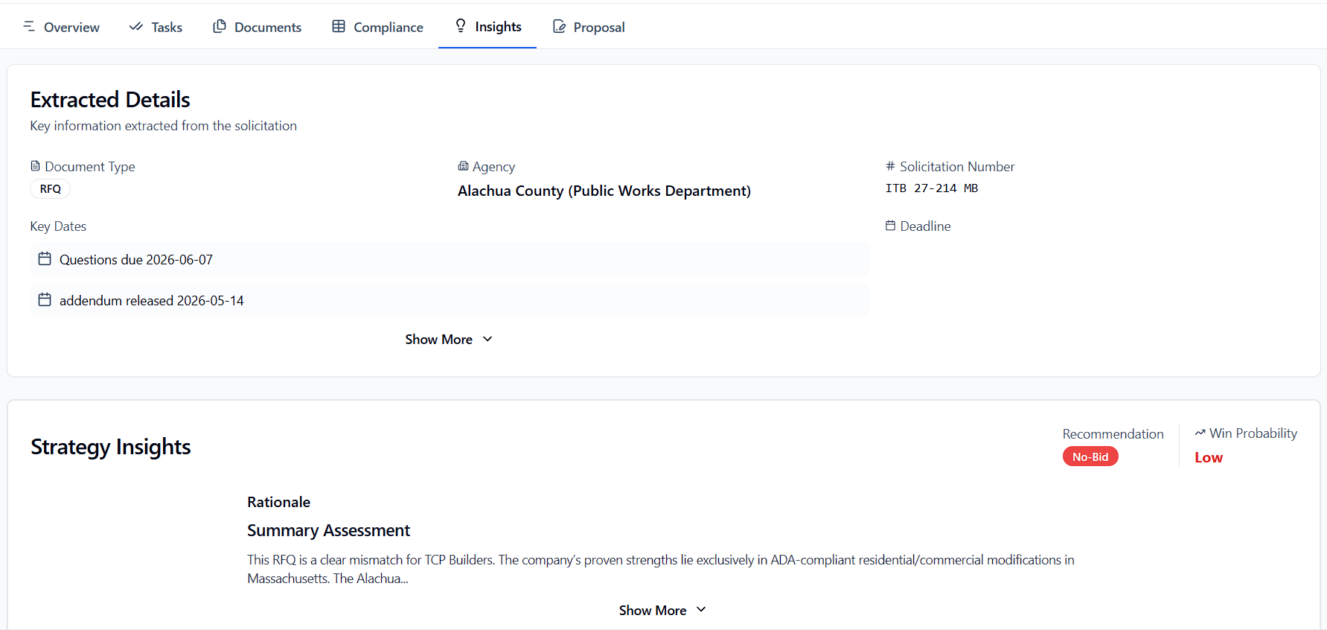Select the Insights tab
The width and height of the screenshot is (1327, 630).
click(x=487, y=27)
